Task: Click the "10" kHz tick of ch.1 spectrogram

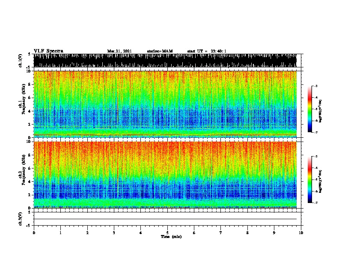Action: pos(29,71)
